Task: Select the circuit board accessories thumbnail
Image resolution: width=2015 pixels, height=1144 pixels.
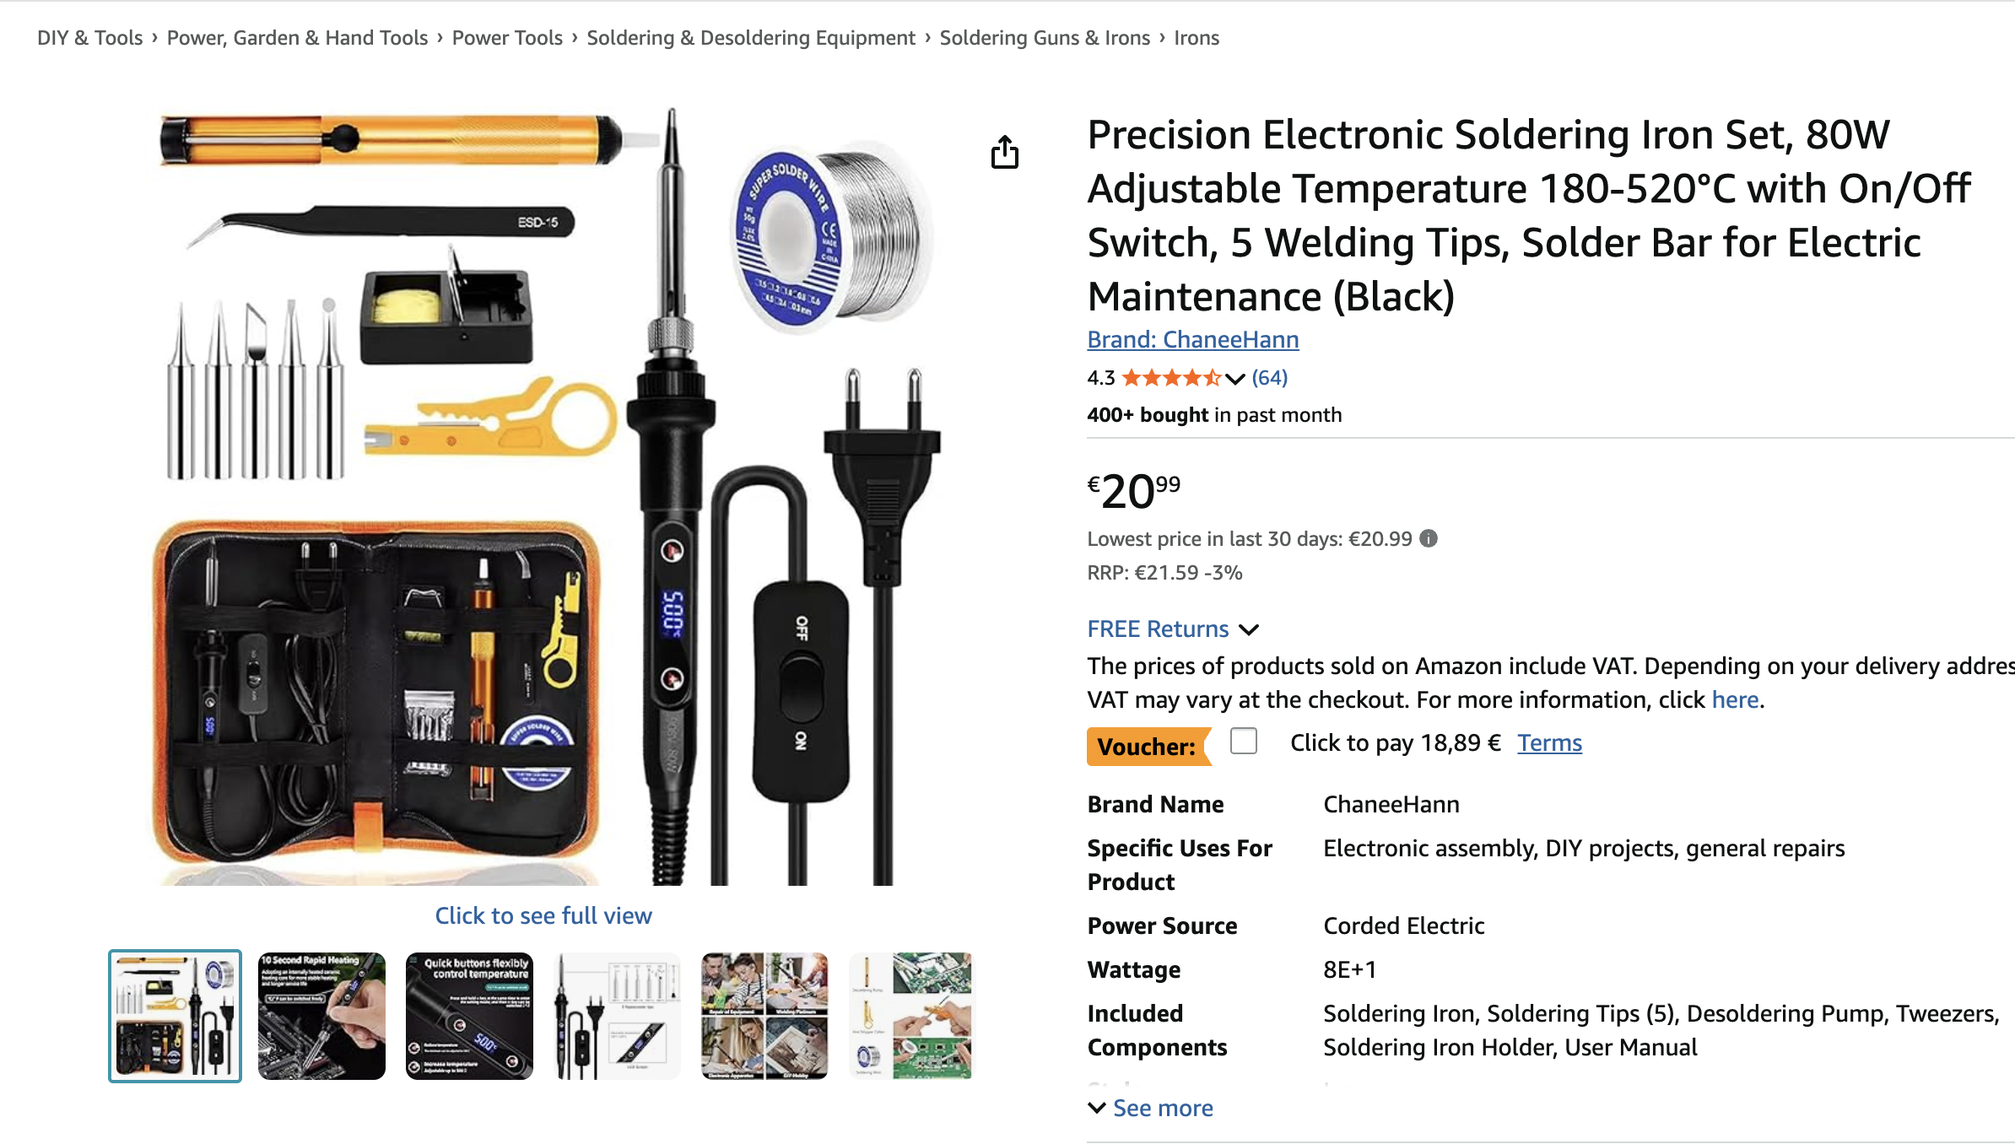Action: click(x=912, y=1016)
